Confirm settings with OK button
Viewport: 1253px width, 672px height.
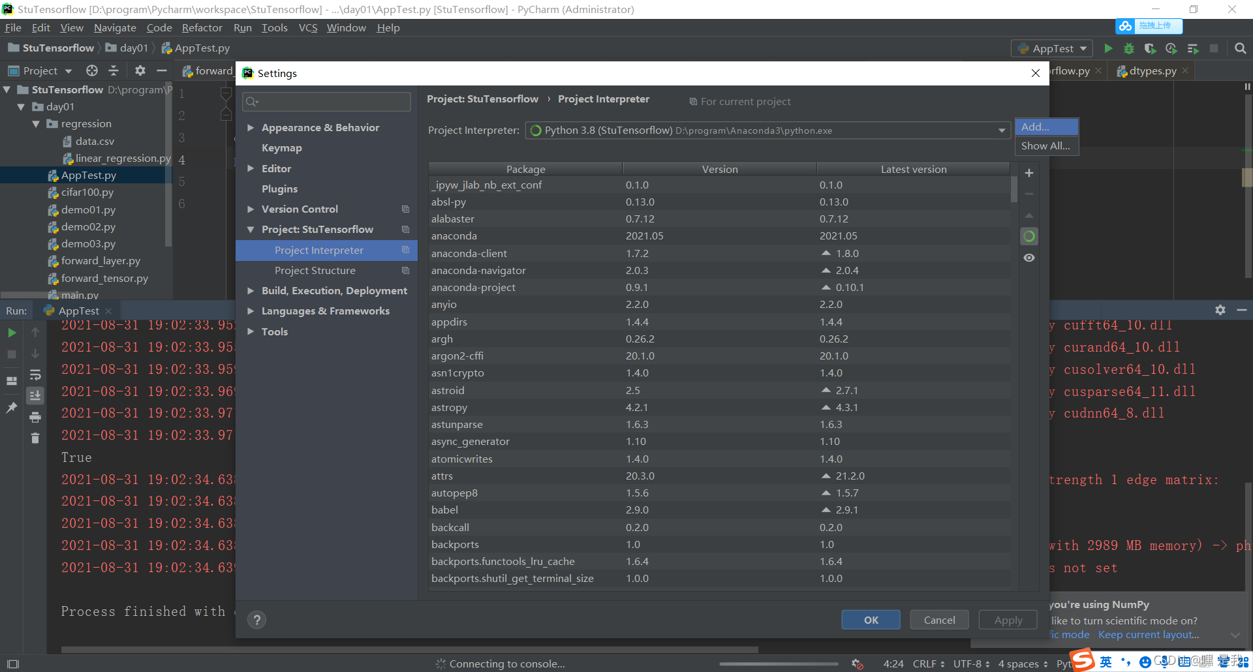(871, 620)
